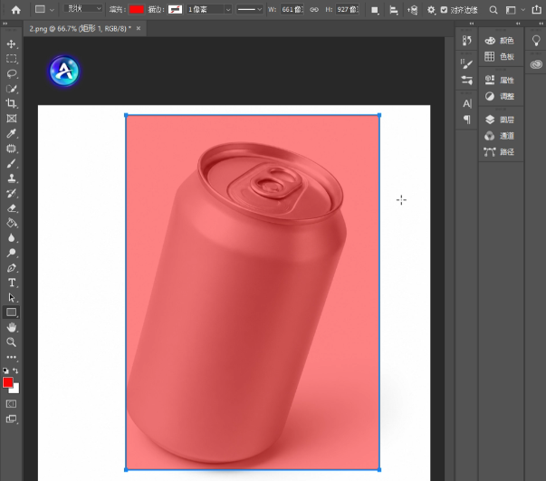Open the Layers panel
Screen dimensions: 546x481
coord(500,120)
